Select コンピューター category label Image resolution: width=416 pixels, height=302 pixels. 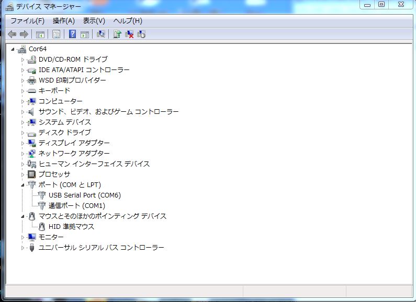[61, 101]
